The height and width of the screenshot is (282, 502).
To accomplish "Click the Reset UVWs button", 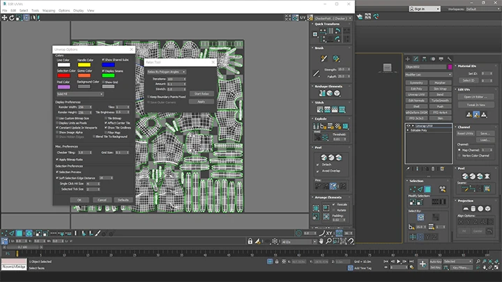I will pos(465,133).
